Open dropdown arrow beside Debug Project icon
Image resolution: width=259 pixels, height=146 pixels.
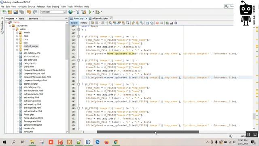click(101, 12)
